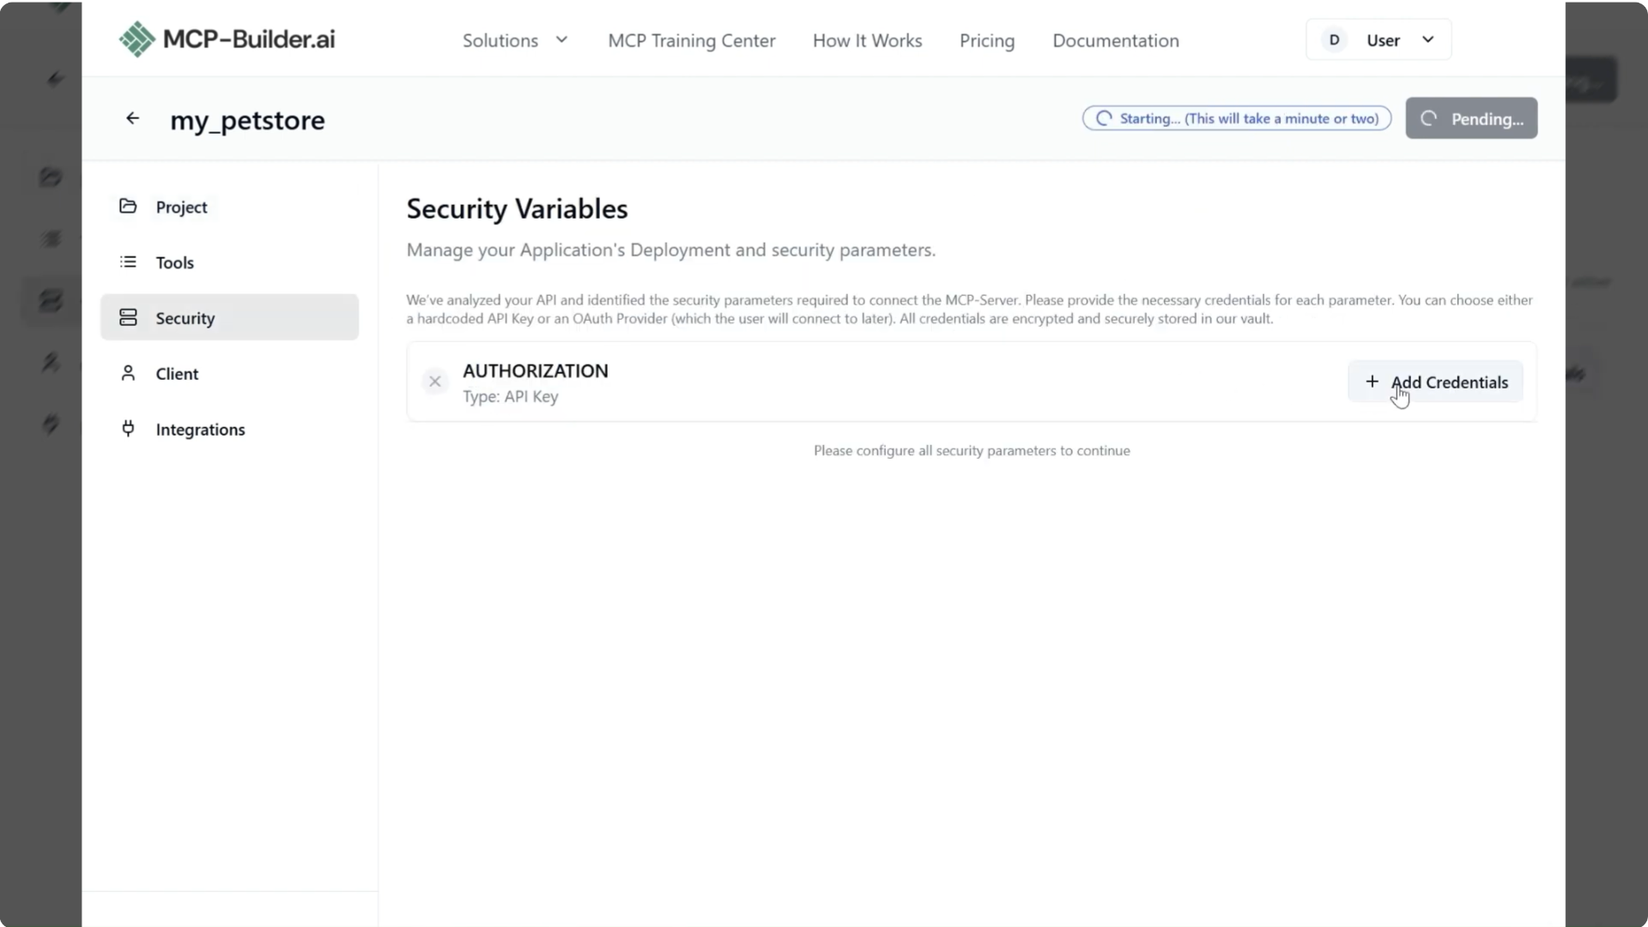Click the Security panel icon
This screenshot has height=927, width=1648.
click(128, 317)
